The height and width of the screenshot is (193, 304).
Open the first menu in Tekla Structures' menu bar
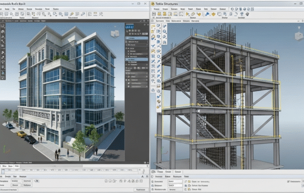pyautogui.click(x=157, y=9)
